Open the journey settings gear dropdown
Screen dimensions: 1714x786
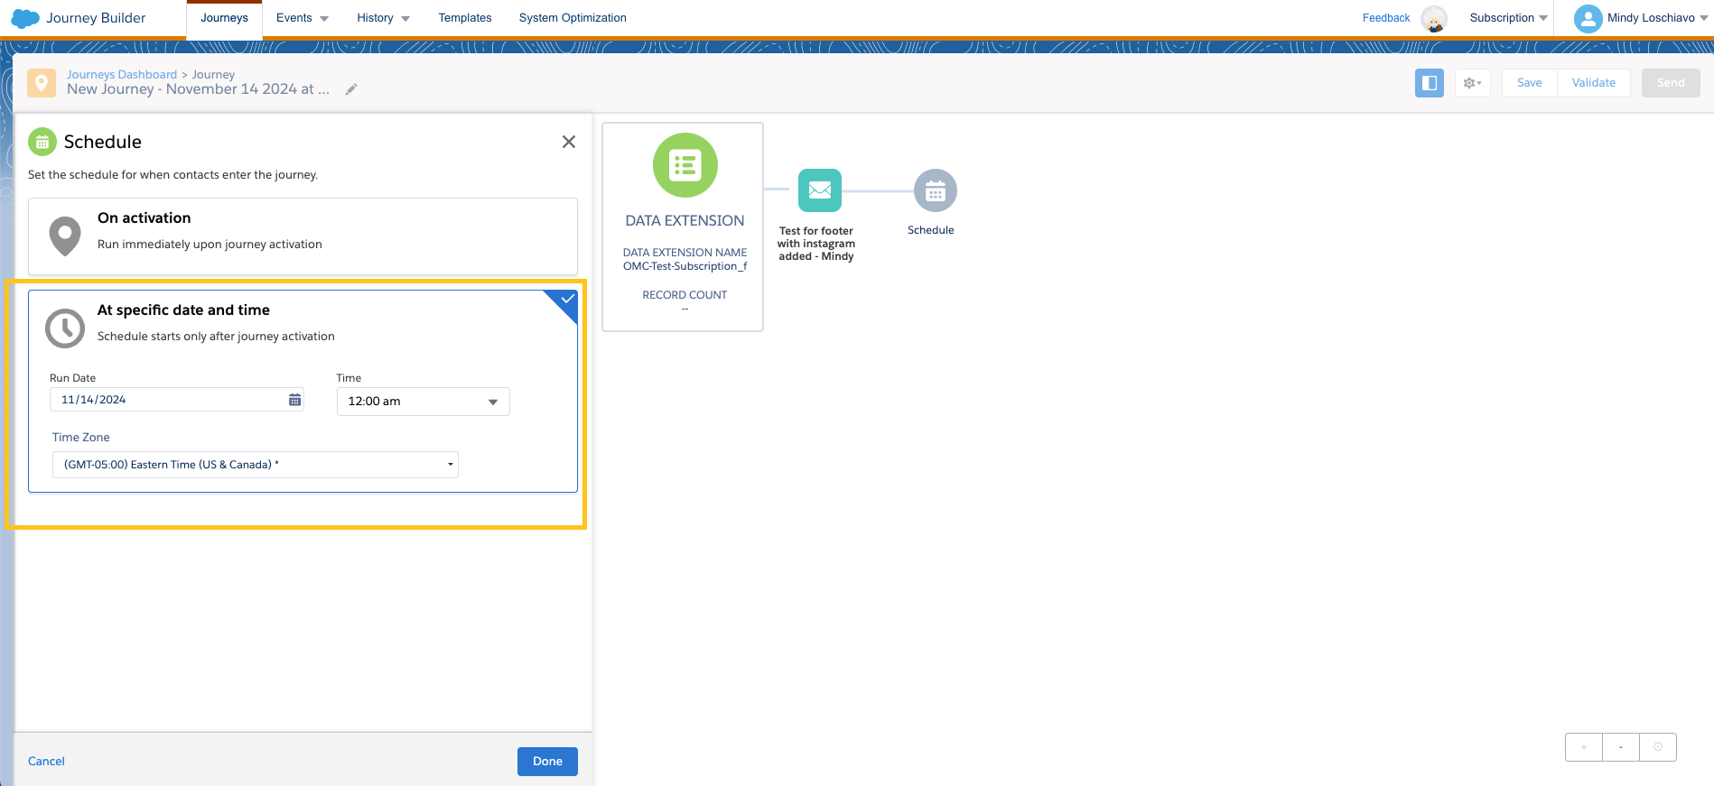(1472, 83)
